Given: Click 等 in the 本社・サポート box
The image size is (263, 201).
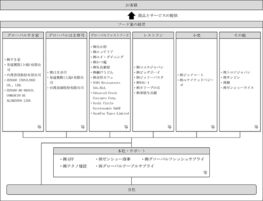Looking at the screenshot, I should (x=205, y=172).
